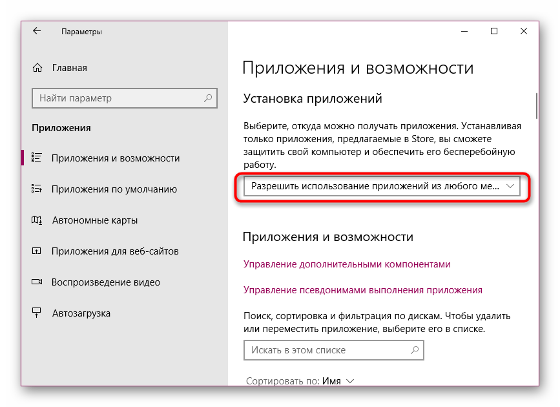Minimize the Параметры window
This screenshot has width=560, height=407.
coord(464,32)
